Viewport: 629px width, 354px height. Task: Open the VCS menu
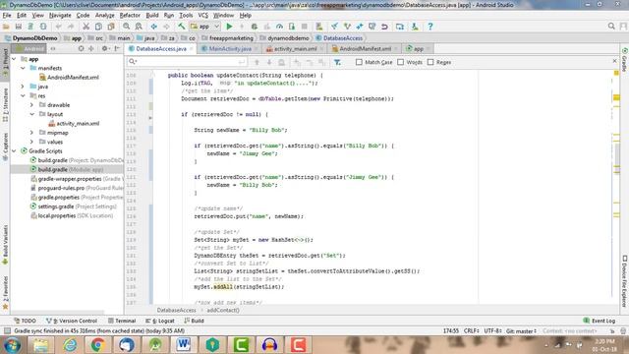203,16
